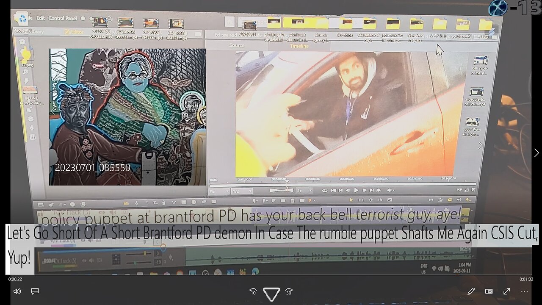This screenshot has height=305, width=542.
Task: Open video file 20250903_095731.mp4
Action: [x=126, y=29]
